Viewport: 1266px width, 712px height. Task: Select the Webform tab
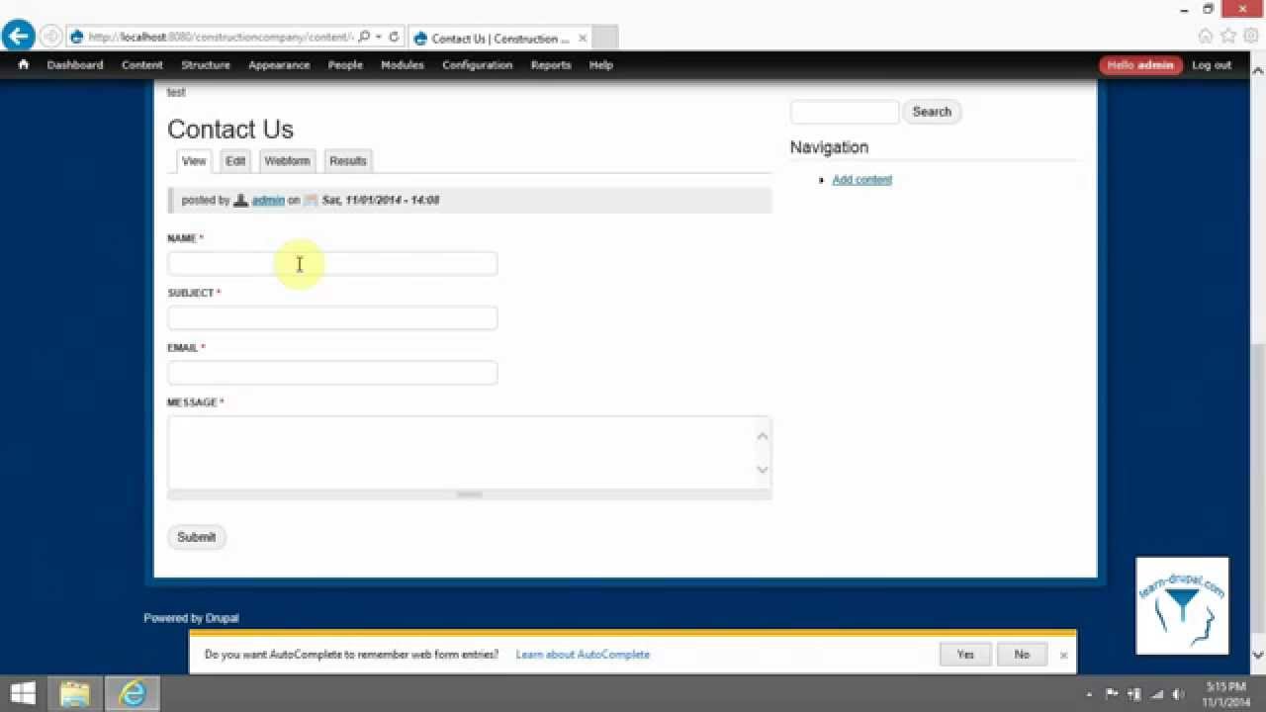287,161
